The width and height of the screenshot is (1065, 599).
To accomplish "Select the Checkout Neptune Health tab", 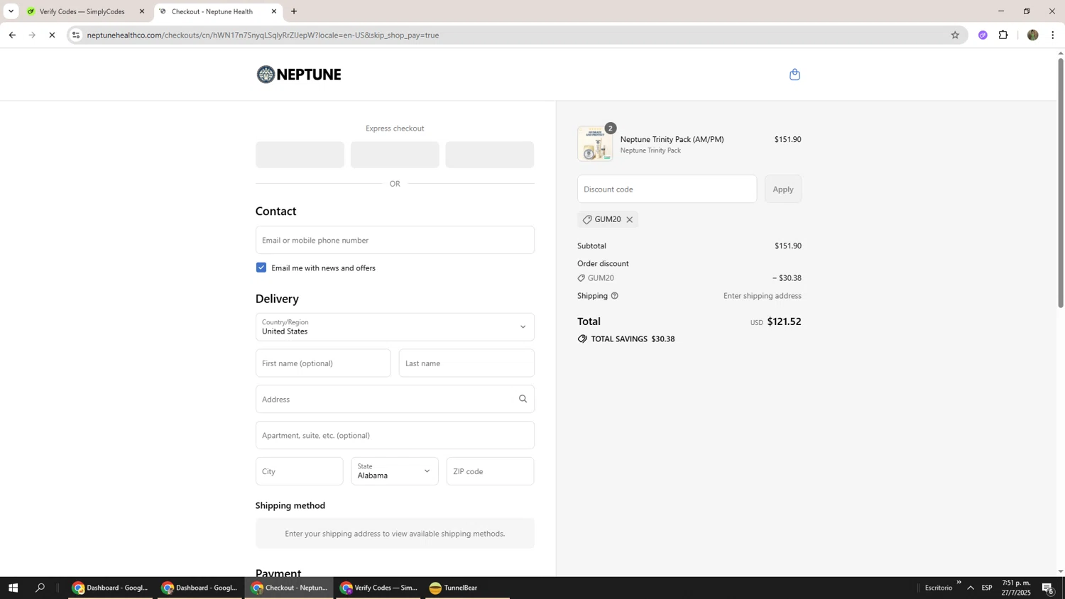I will [x=217, y=11].
